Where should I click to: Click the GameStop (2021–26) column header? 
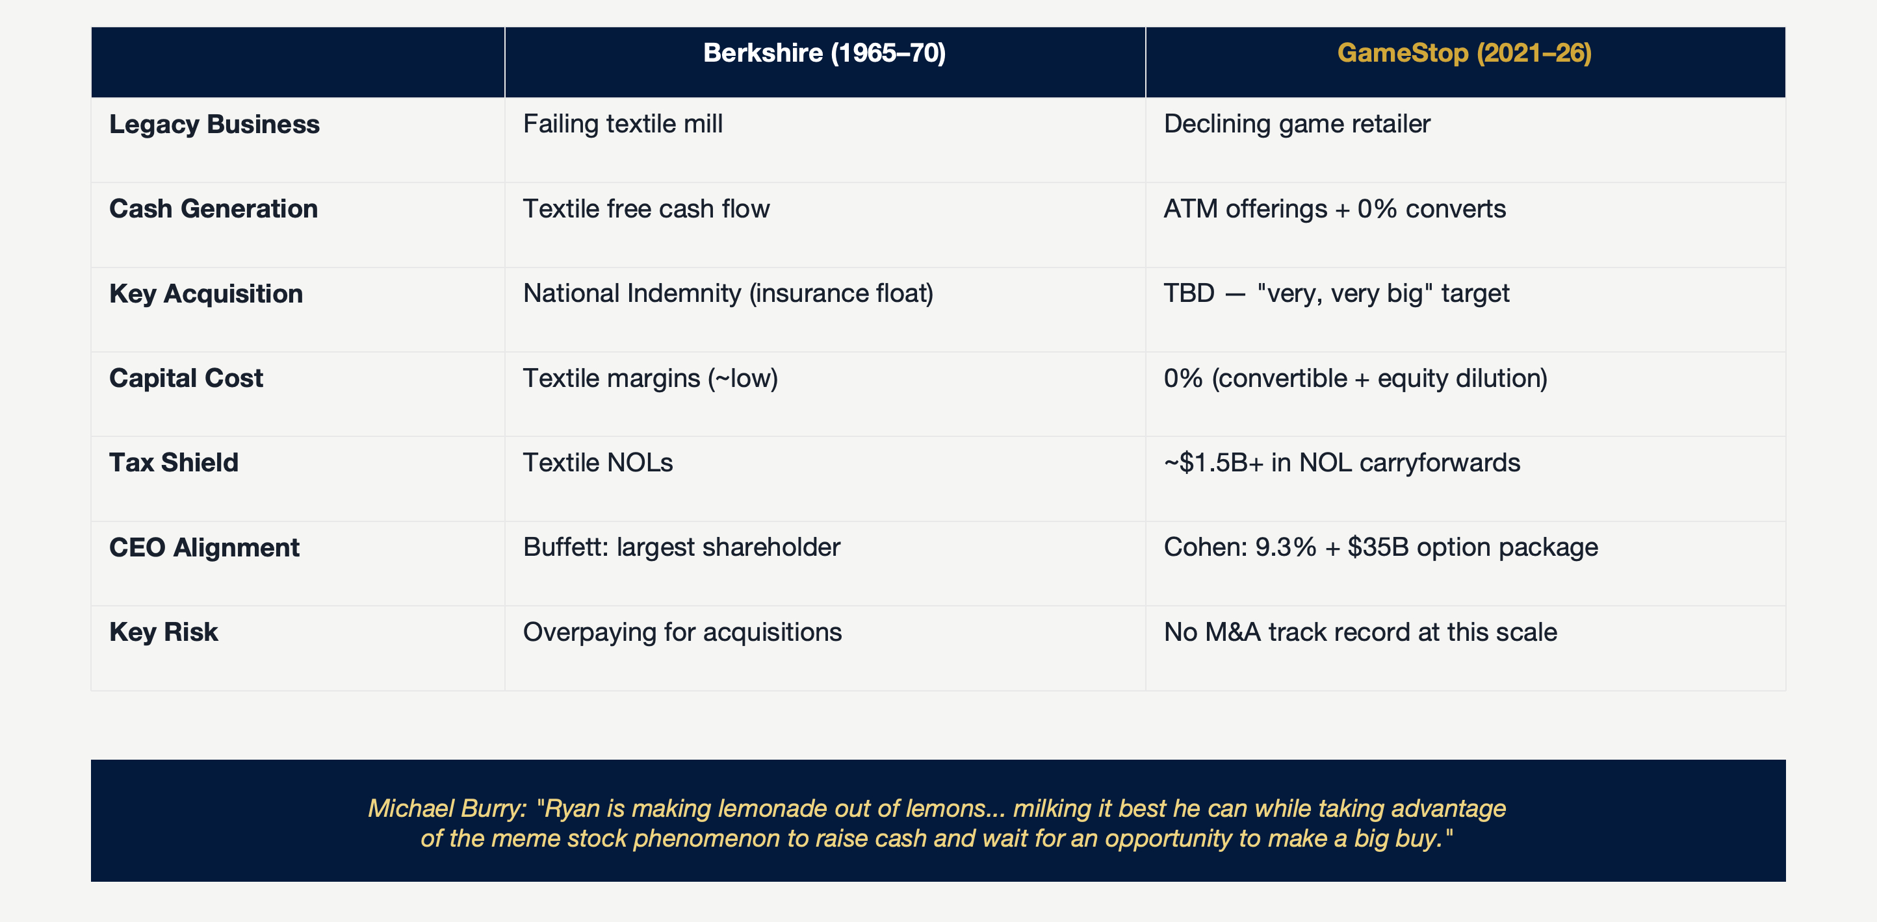[x=1464, y=53]
